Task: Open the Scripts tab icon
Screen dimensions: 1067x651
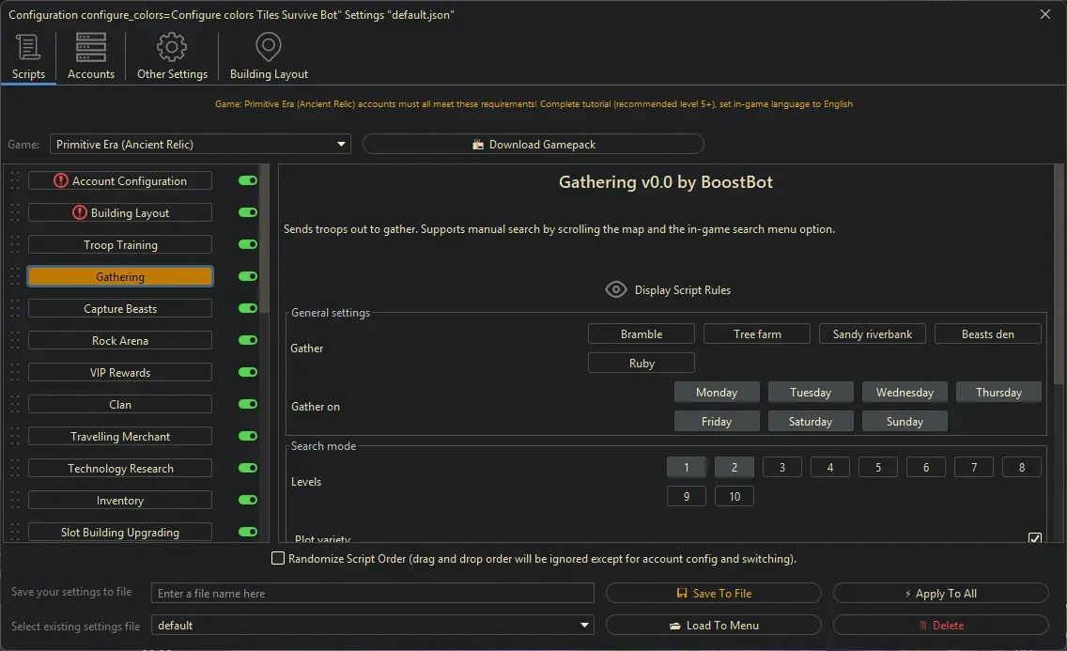Action: tap(28, 47)
